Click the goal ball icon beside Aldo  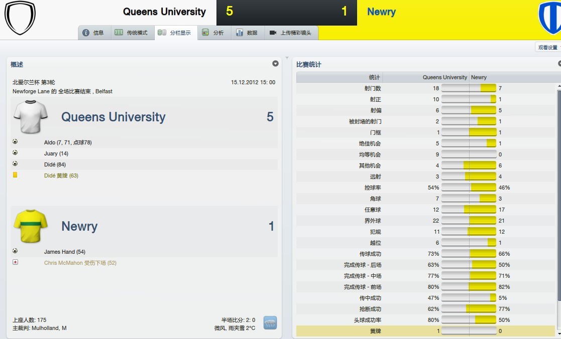[x=15, y=142]
